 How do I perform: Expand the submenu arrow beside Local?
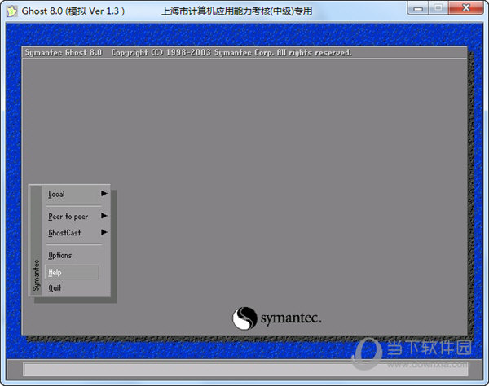pyautogui.click(x=104, y=194)
